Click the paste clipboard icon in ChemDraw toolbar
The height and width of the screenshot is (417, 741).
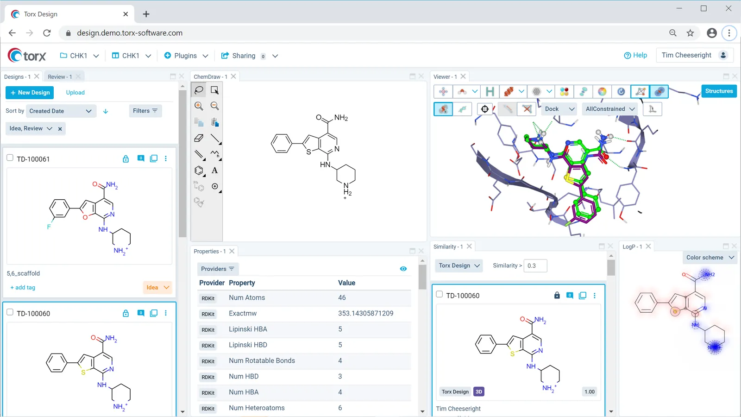click(214, 122)
